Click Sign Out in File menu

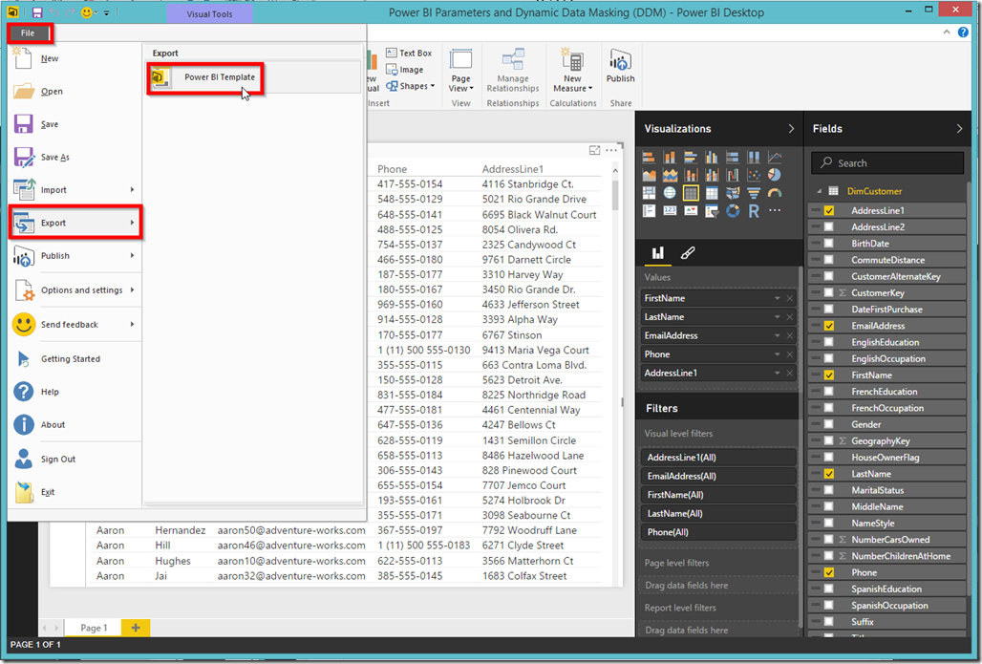tap(75, 459)
